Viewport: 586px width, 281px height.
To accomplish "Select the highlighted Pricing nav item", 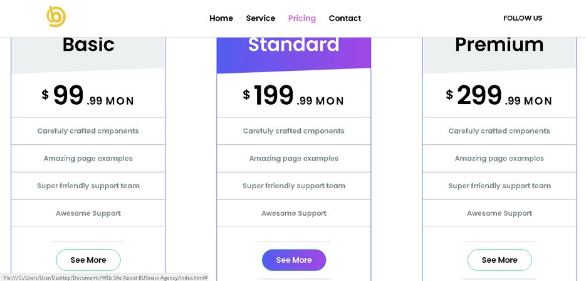I will tap(302, 18).
